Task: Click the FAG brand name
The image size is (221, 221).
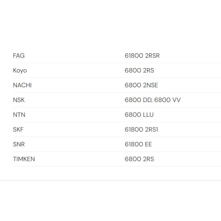Action: pos(18,56)
